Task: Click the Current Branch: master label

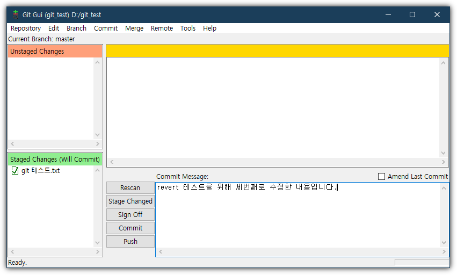Action: [x=41, y=39]
